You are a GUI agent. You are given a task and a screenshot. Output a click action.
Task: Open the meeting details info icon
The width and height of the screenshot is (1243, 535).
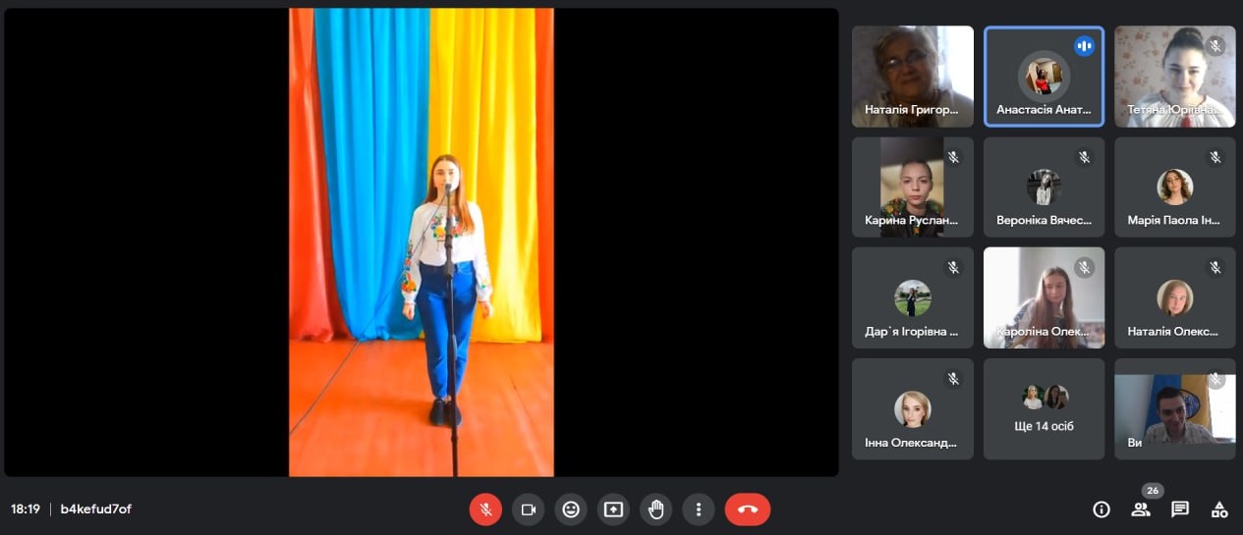(x=1102, y=509)
